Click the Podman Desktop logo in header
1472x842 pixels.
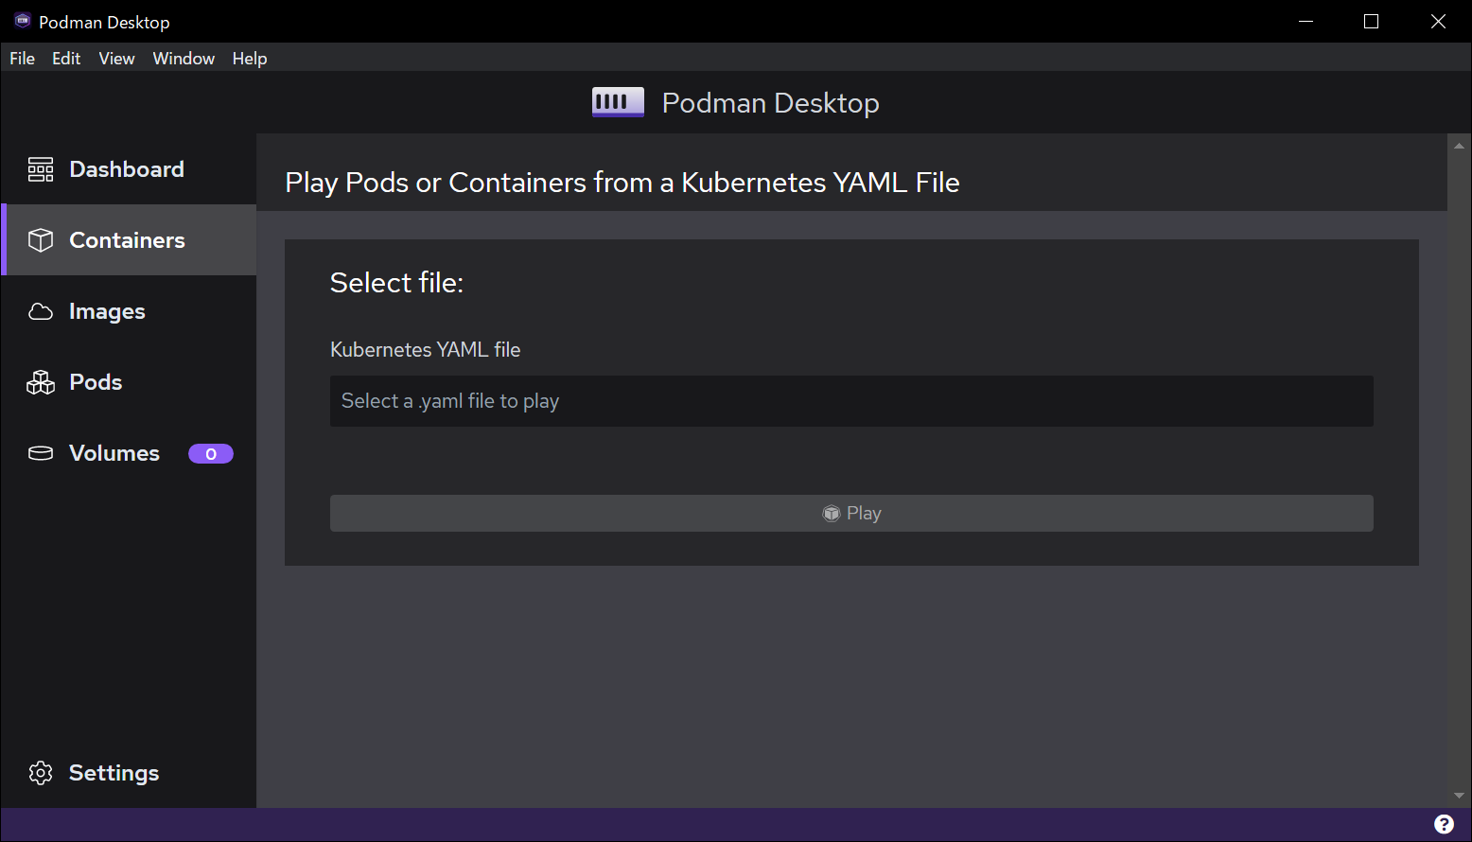(x=618, y=102)
